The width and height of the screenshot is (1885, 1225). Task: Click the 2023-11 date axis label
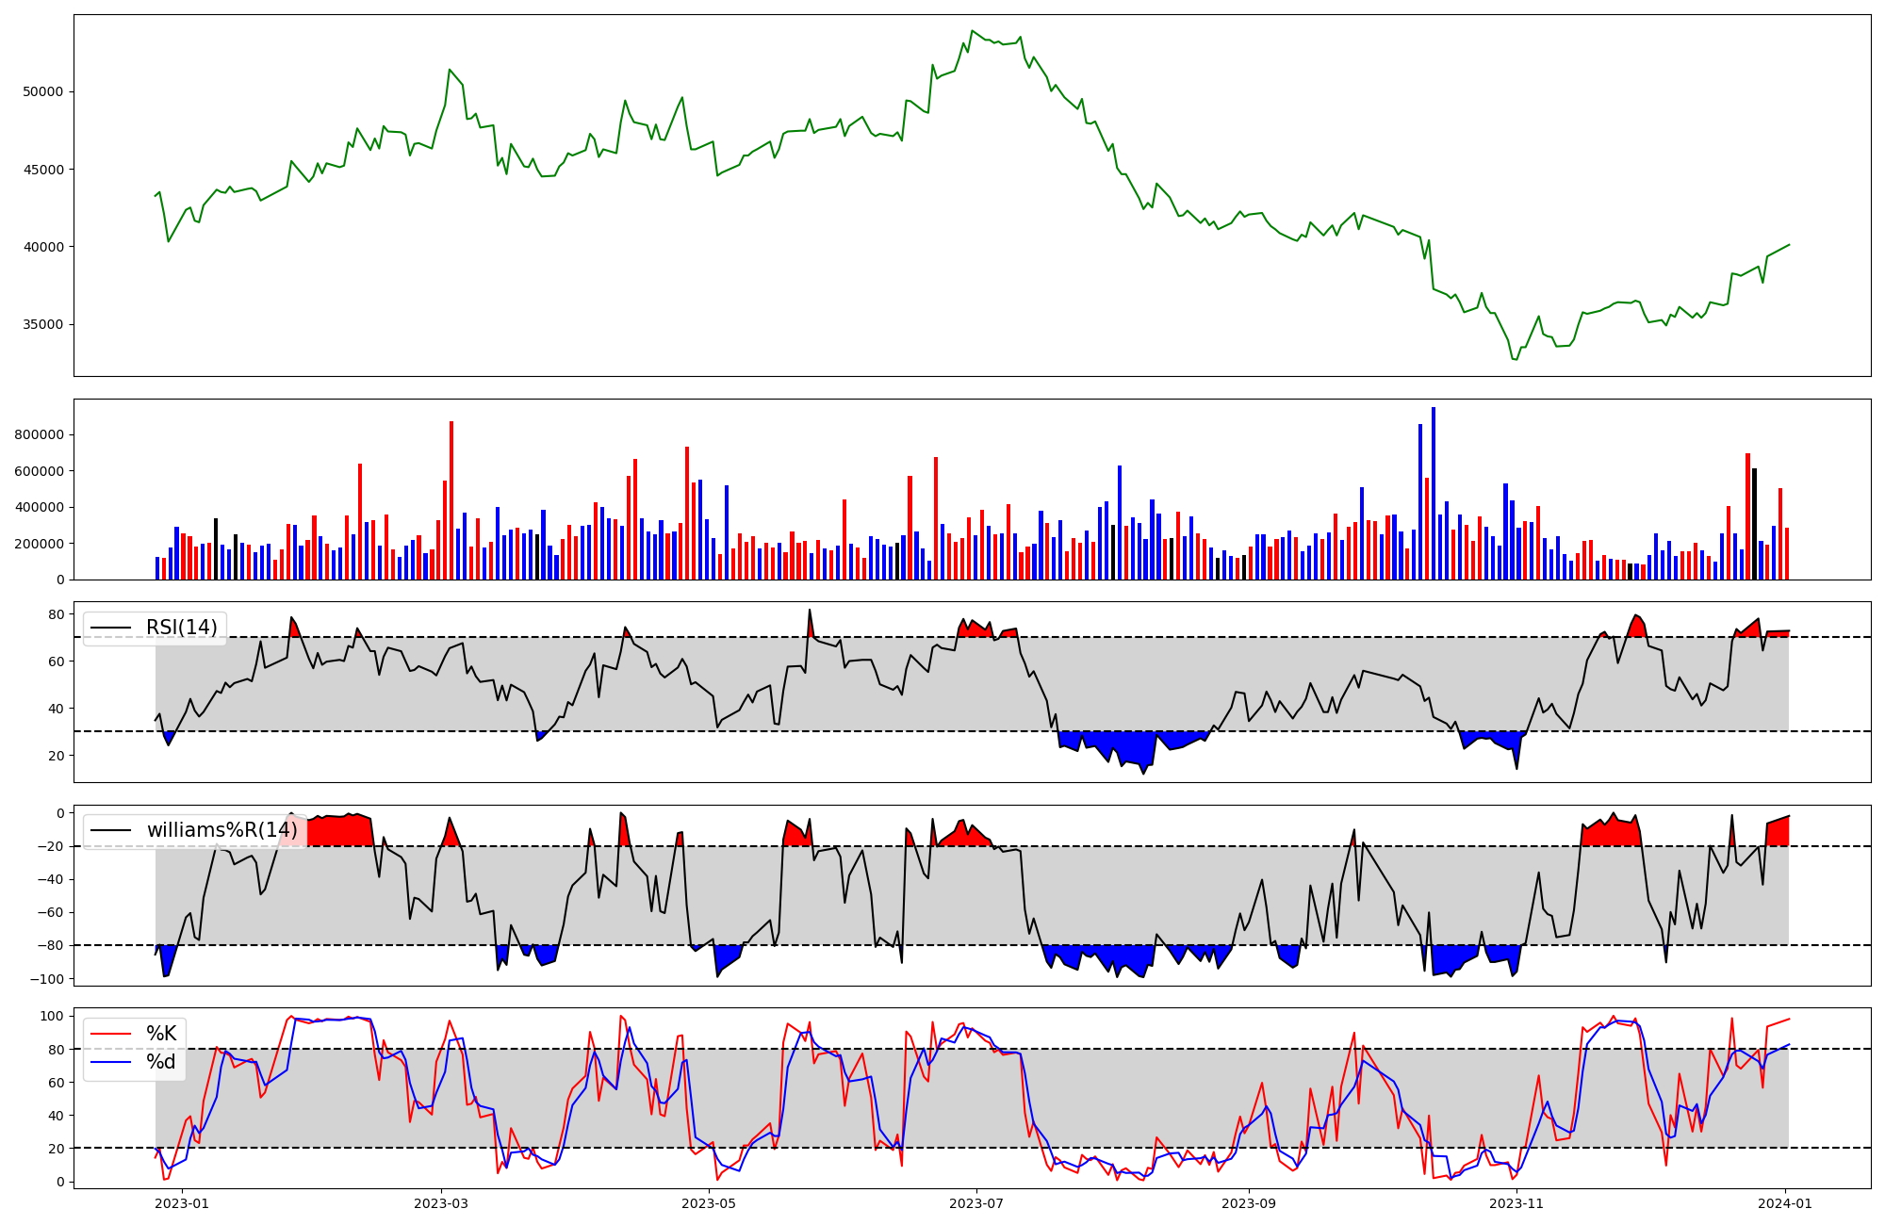tap(1516, 1203)
